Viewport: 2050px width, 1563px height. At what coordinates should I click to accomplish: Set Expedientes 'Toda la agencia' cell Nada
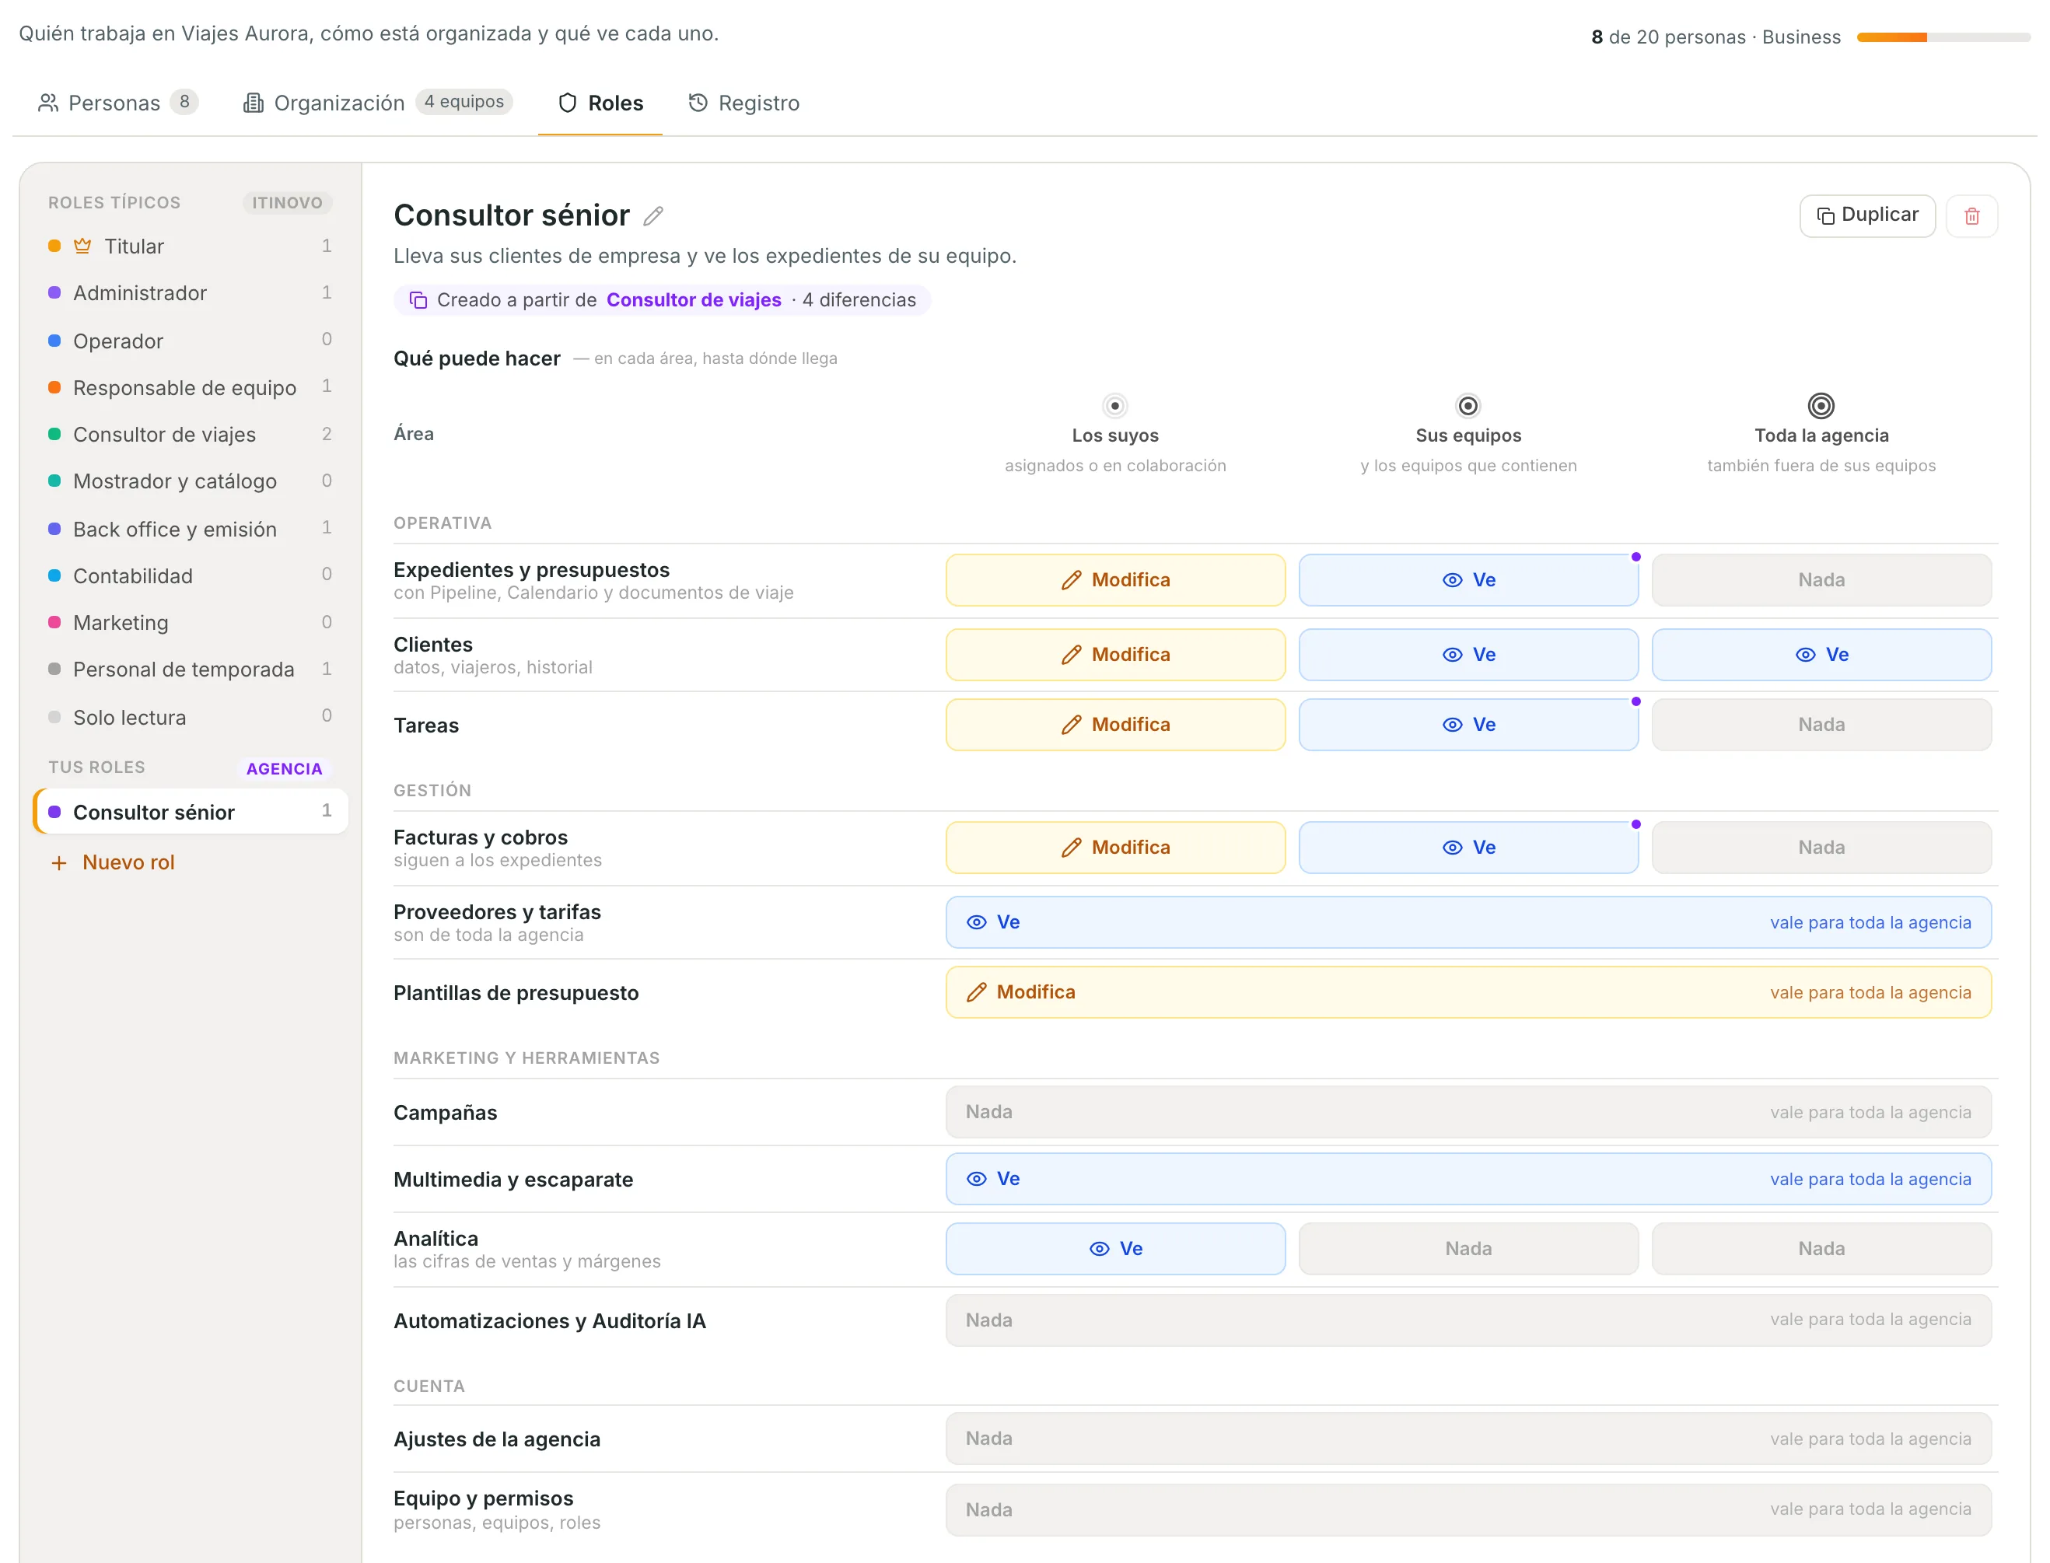click(x=1821, y=579)
